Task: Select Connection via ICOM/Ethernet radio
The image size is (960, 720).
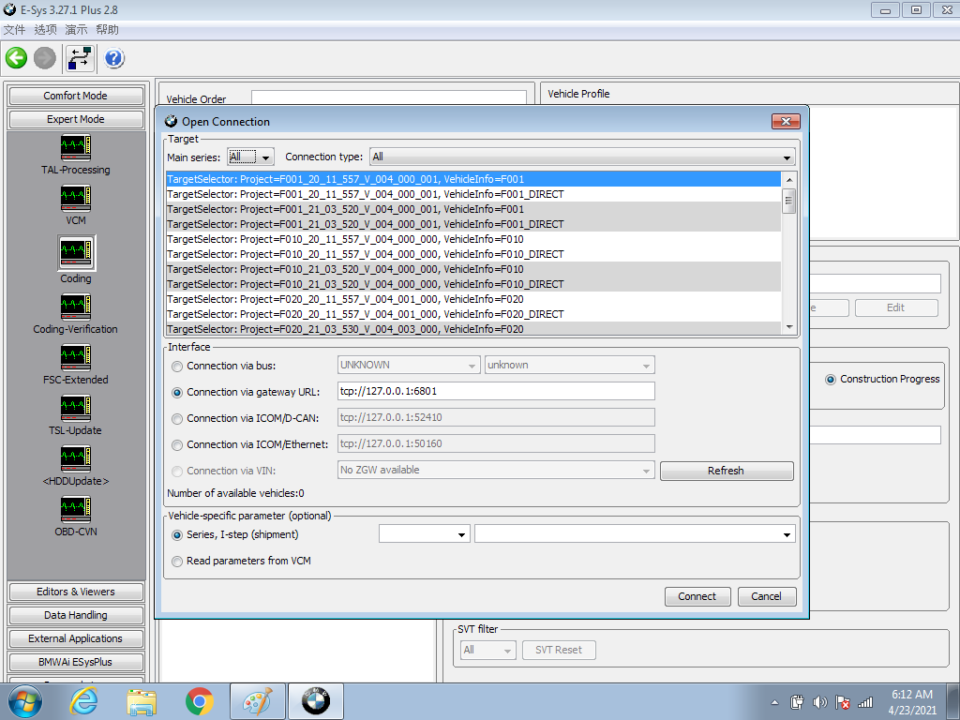Action: (x=177, y=445)
